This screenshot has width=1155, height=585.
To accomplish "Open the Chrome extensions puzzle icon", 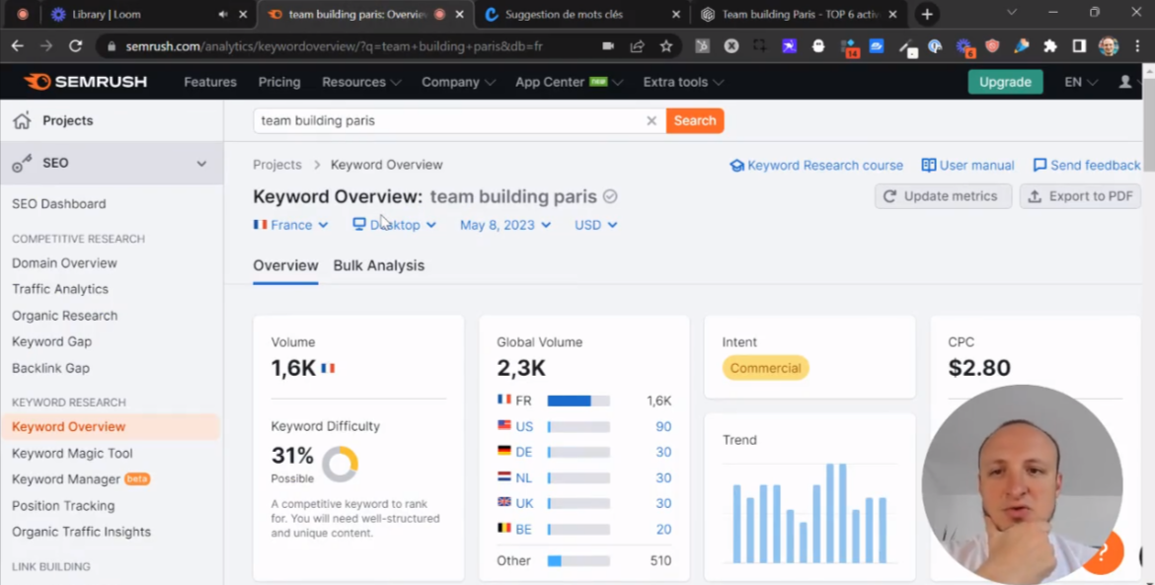I will point(1050,46).
